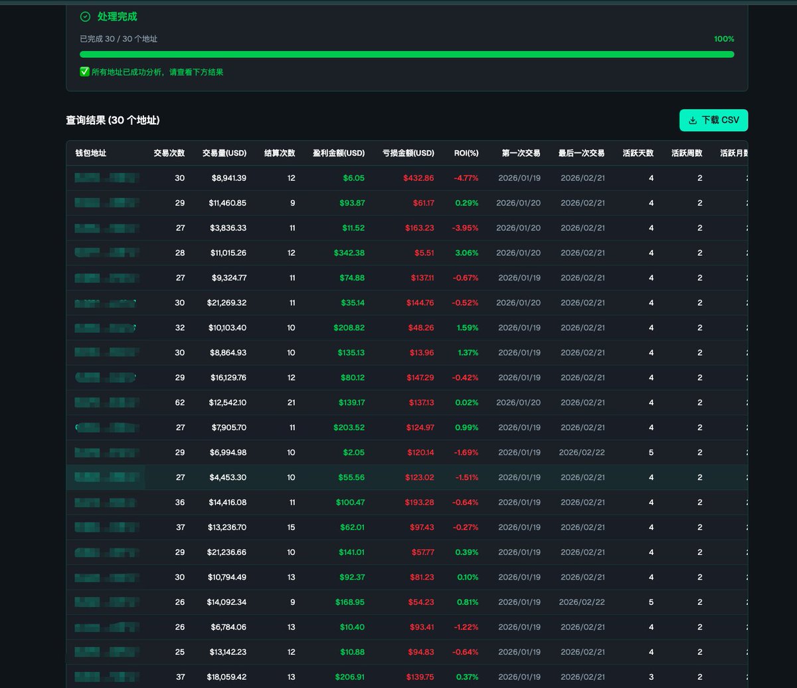The width and height of the screenshot is (797, 688).
Task: Click the green 100% progress bar
Action: point(406,55)
